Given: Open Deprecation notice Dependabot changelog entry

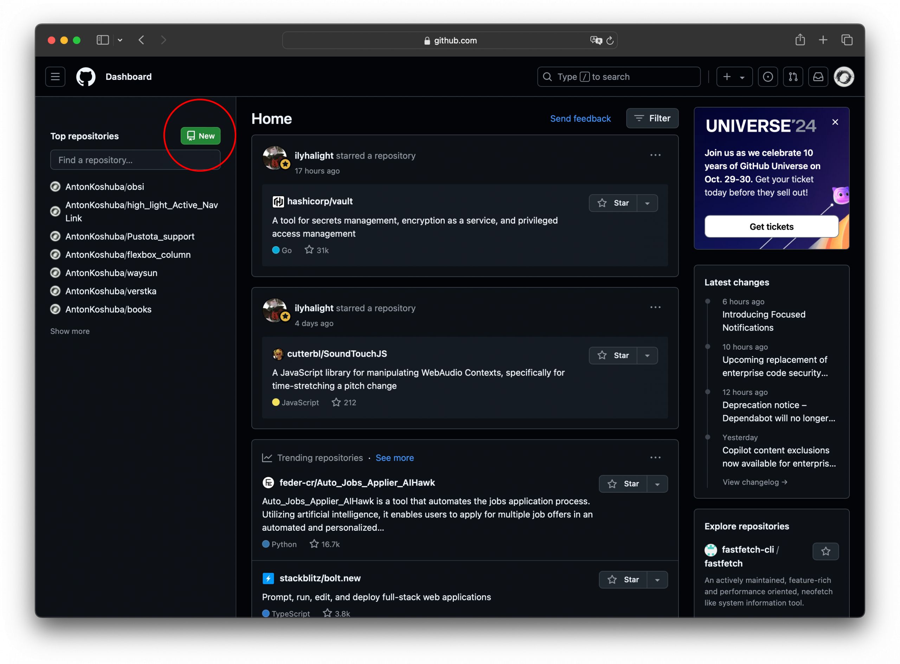Looking at the screenshot, I should coord(779,411).
